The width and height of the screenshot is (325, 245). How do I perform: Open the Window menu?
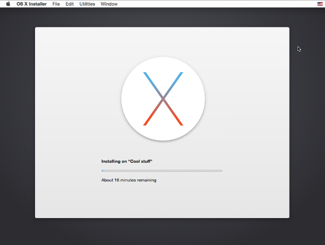pos(109,4)
